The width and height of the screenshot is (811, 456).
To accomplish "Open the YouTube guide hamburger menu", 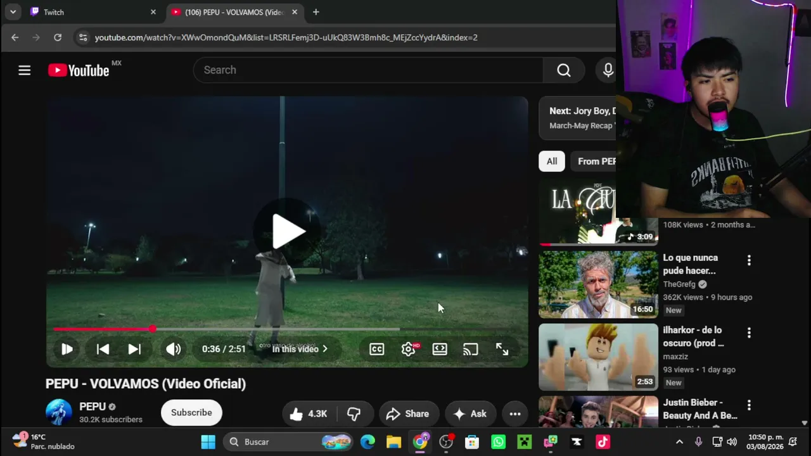I will (24, 70).
